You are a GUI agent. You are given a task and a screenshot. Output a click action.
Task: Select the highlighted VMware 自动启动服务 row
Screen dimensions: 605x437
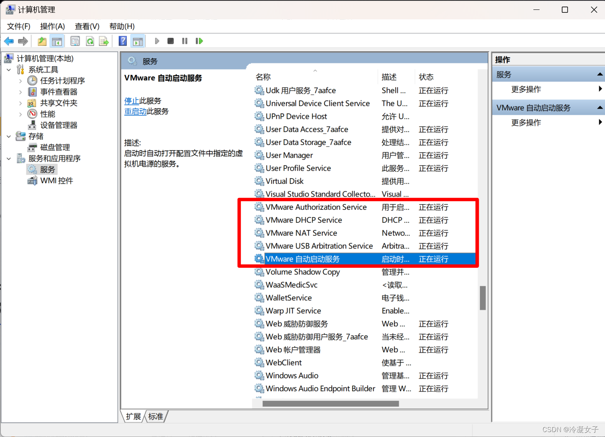[x=365, y=259]
